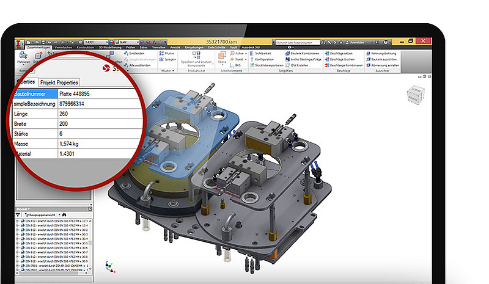
Task: Click Beschläge setzen
Action: (x=339, y=54)
